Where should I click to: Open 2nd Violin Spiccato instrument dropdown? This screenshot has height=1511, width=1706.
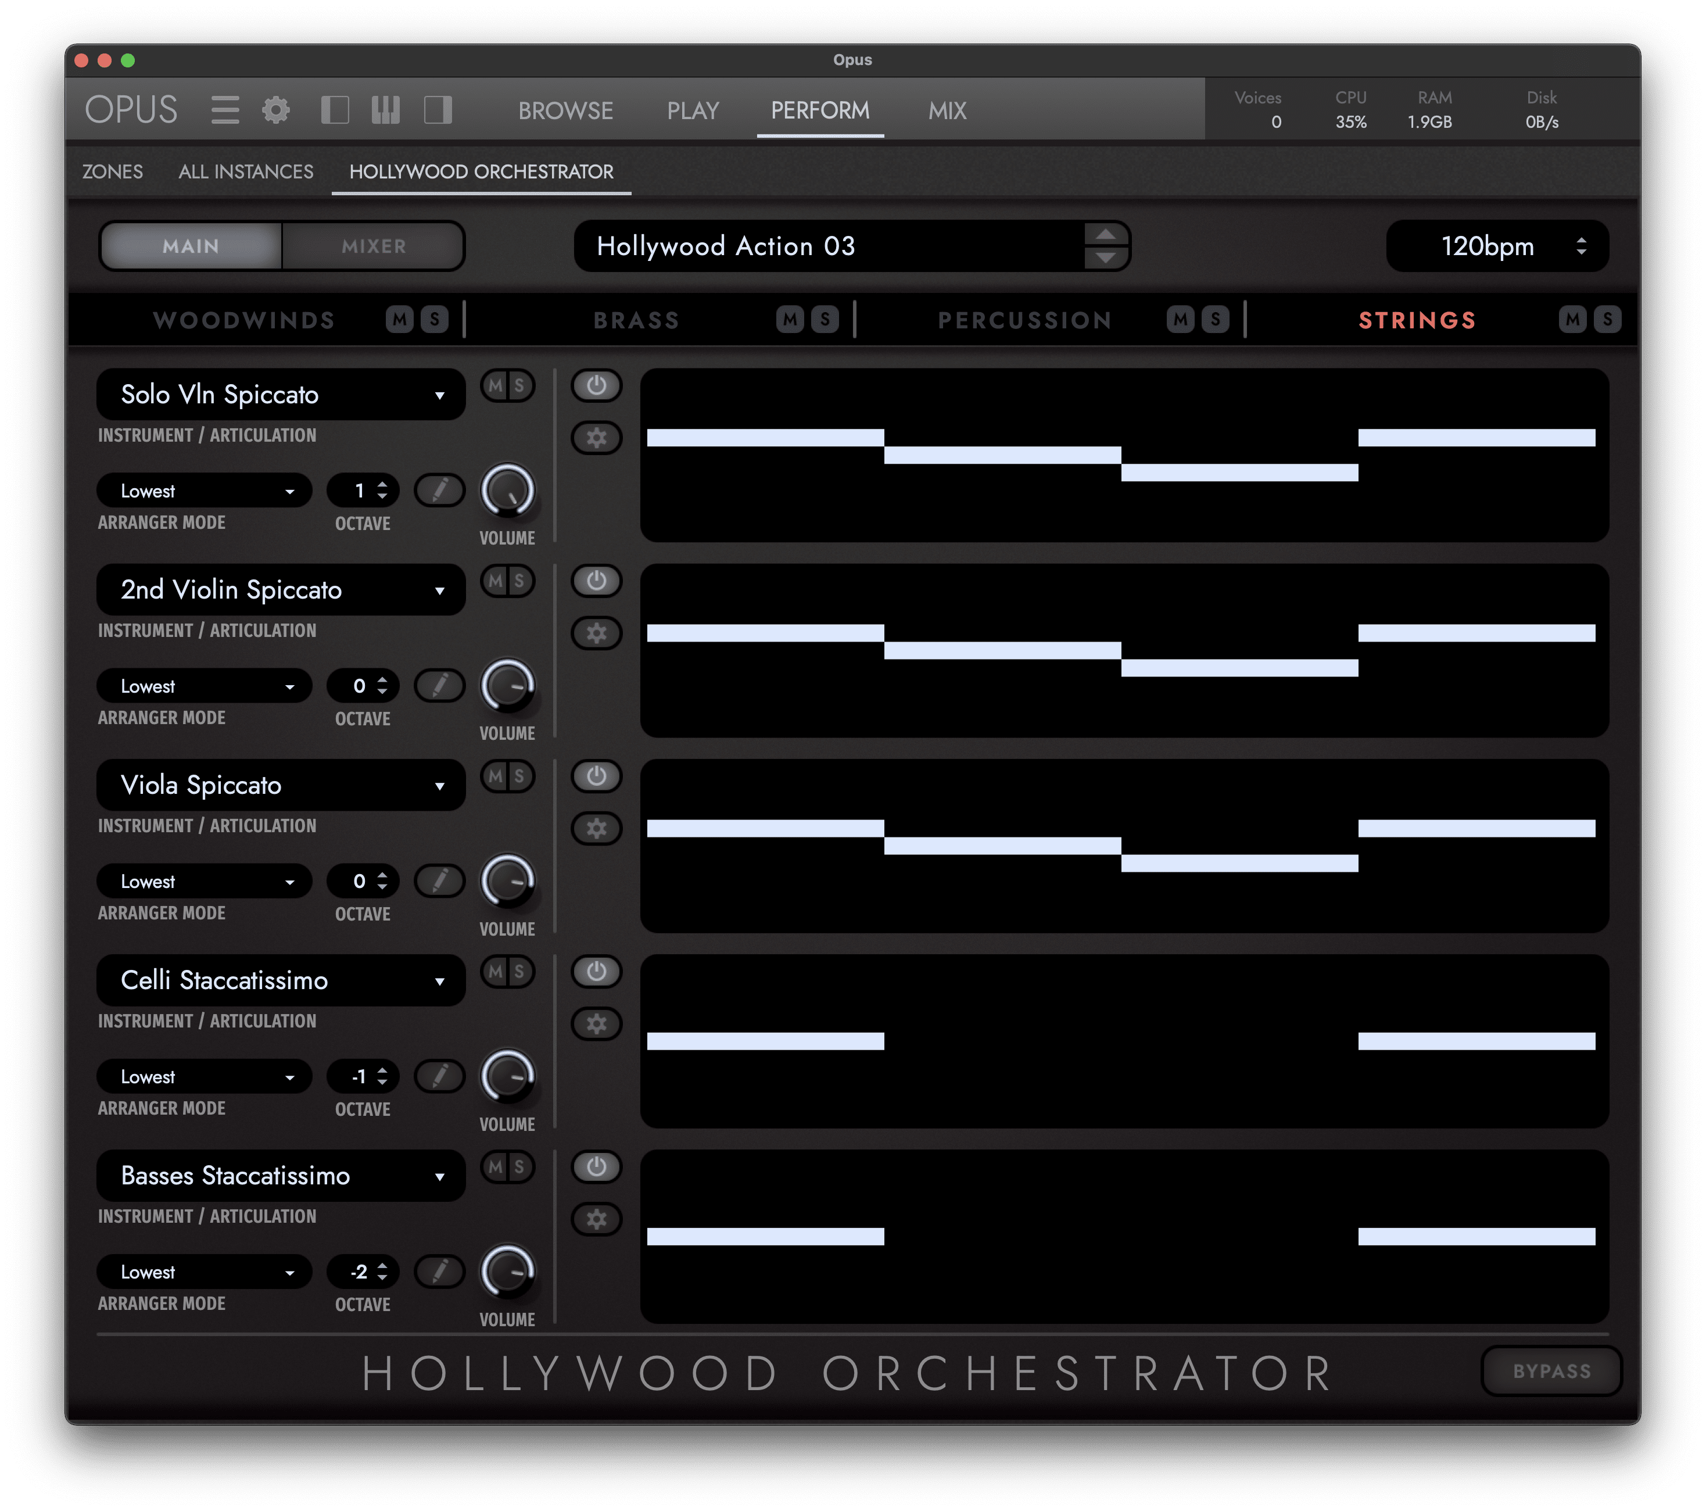pyautogui.click(x=281, y=589)
